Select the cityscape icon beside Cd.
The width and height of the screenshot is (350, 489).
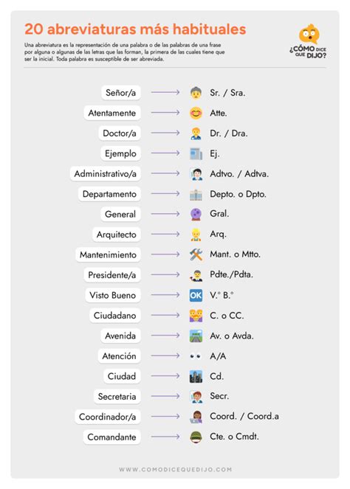point(196,376)
